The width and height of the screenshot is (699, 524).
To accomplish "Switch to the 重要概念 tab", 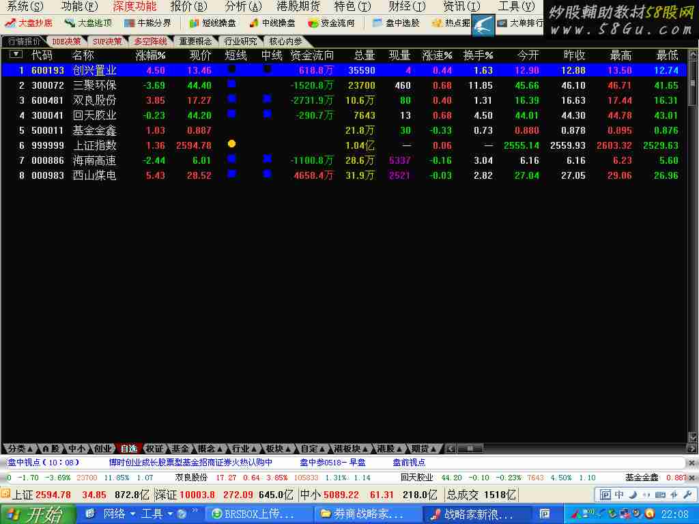I will tap(195, 41).
